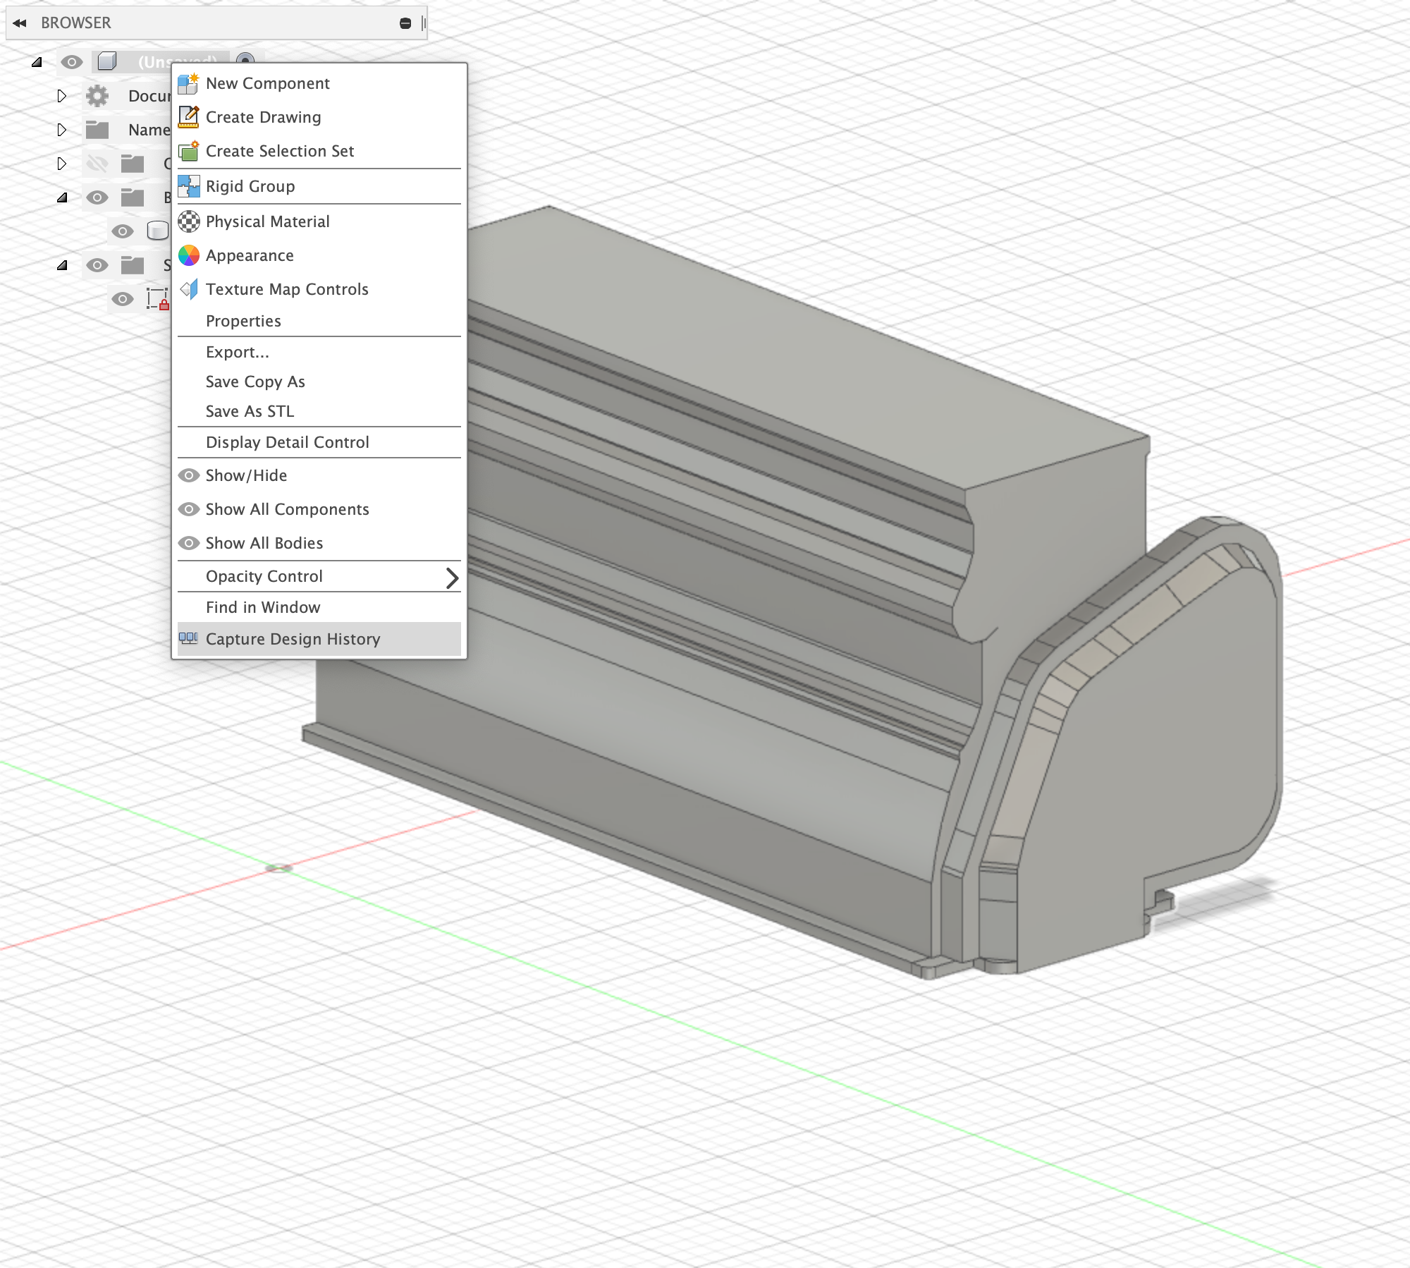The height and width of the screenshot is (1268, 1410).
Task: Show the hidden Origin folder via crossed-out eye
Action: (x=98, y=163)
